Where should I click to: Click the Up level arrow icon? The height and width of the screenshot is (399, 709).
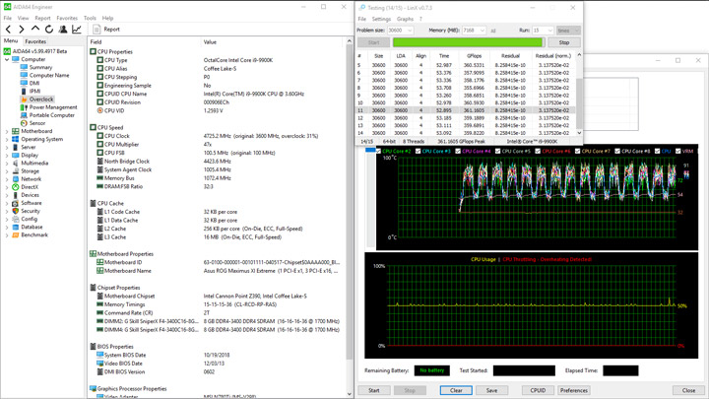(x=35, y=30)
